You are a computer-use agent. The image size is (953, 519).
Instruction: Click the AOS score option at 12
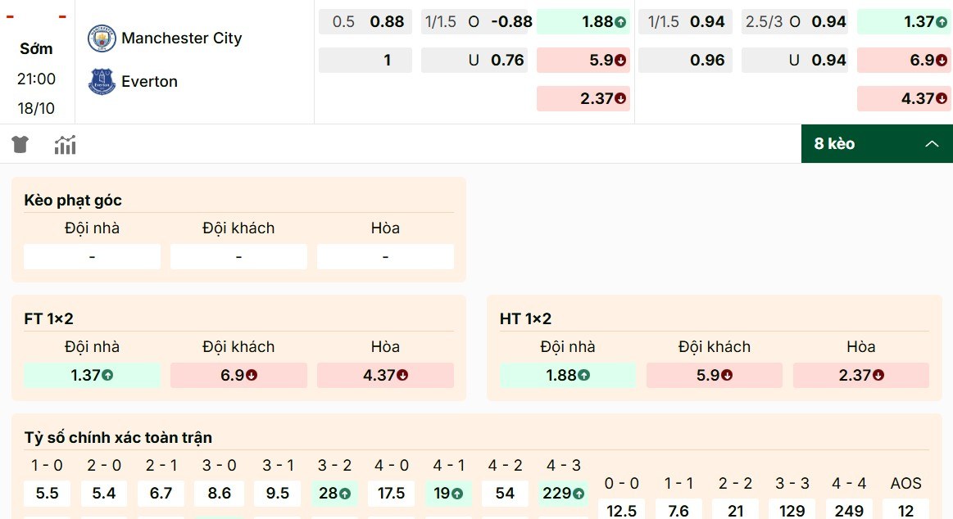pyautogui.click(x=905, y=508)
